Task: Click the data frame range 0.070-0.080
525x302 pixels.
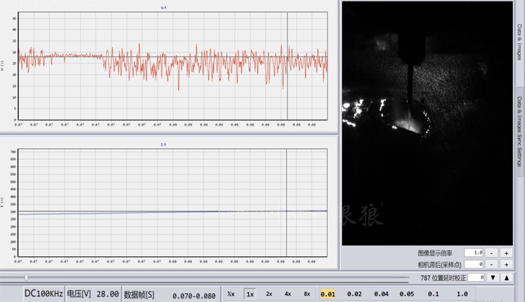Action: (x=194, y=296)
